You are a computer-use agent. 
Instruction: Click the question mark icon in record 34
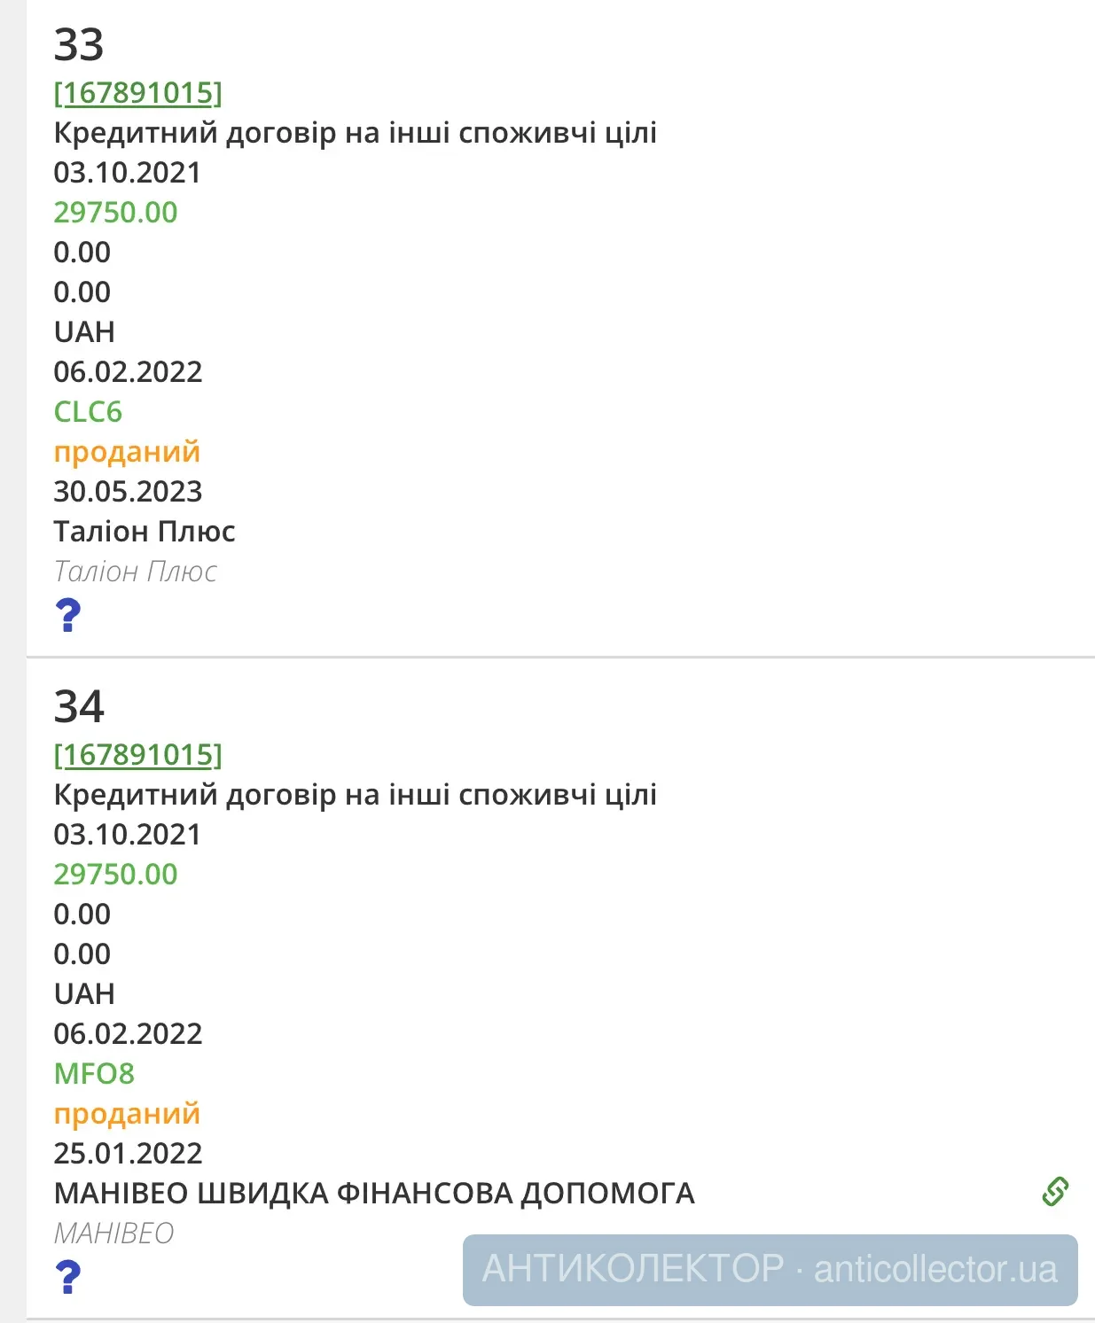(68, 1277)
